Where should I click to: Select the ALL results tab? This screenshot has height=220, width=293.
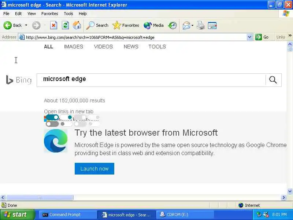click(x=49, y=47)
